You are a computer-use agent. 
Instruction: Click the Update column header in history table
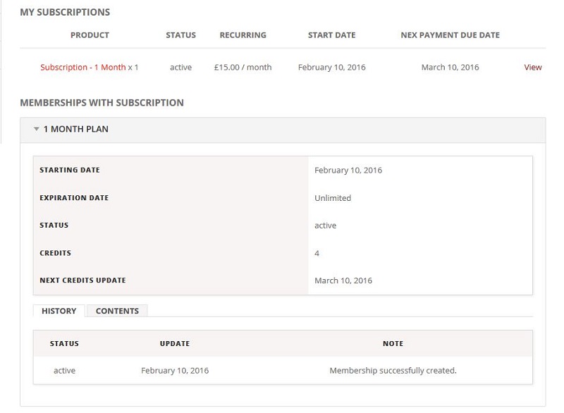click(x=175, y=344)
